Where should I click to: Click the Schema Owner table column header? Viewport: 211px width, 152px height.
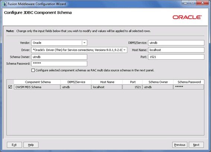pos(158,82)
